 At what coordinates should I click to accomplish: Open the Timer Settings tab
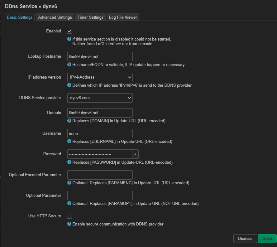coord(90,17)
